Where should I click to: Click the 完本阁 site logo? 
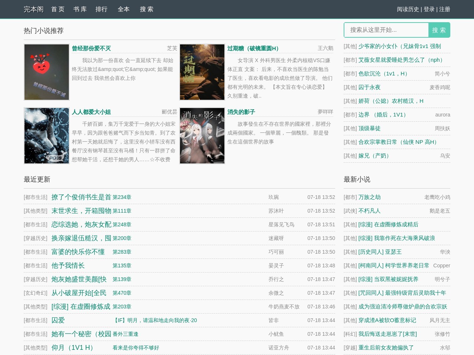point(33,9)
